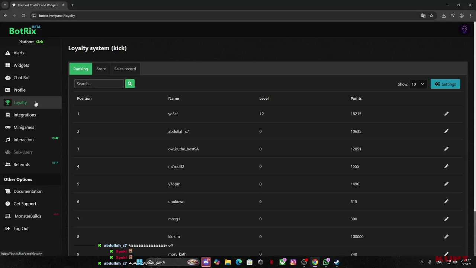Open Integrations in the sidebar
This screenshot has width=476, height=268.
tap(25, 115)
